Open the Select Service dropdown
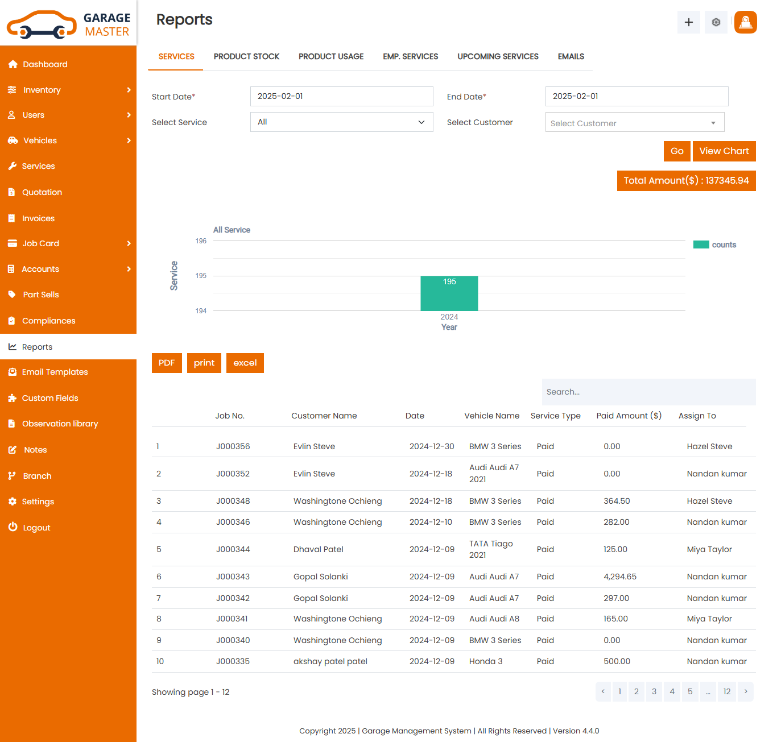777x742 pixels. coord(341,122)
